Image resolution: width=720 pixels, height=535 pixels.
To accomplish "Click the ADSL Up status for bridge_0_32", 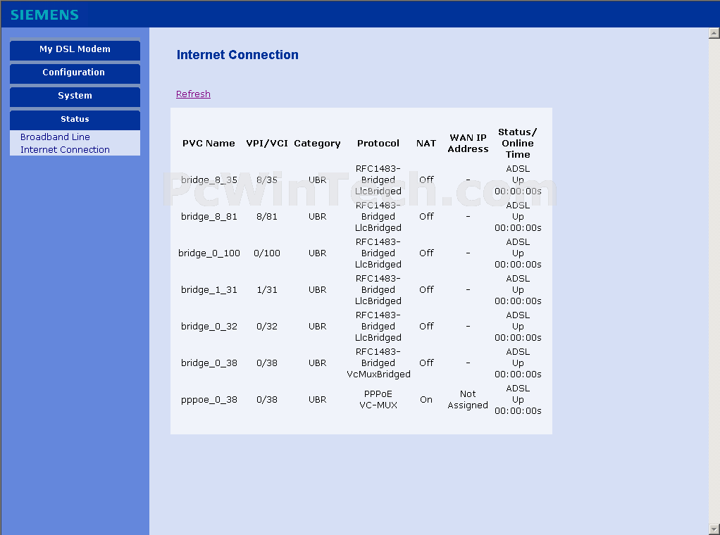I will pyautogui.click(x=518, y=326).
